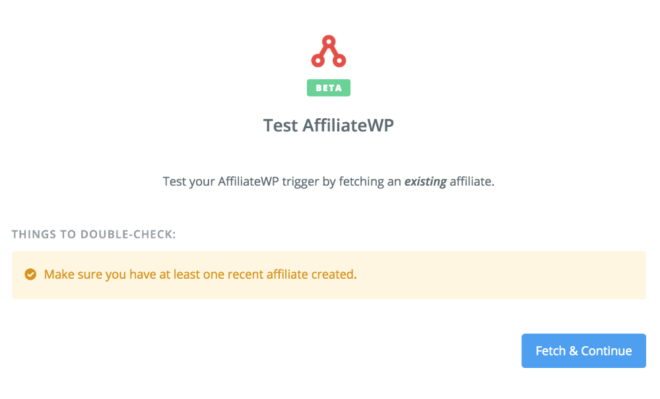Click the pale yellow checklist notice panel
This screenshot has height=399, width=660.
(x=329, y=275)
